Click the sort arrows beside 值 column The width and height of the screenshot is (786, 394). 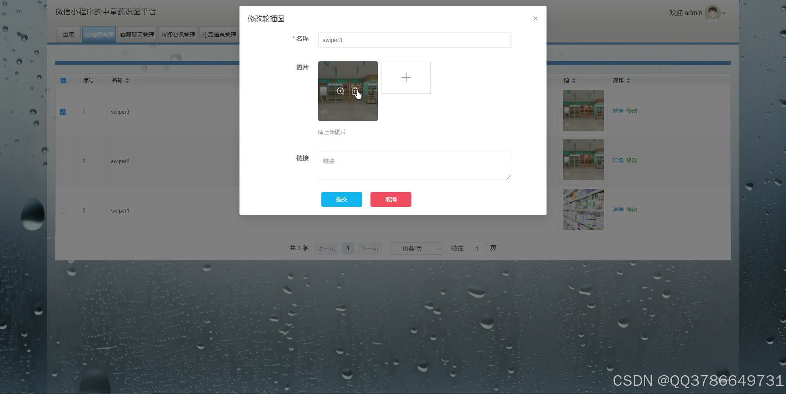(x=574, y=80)
